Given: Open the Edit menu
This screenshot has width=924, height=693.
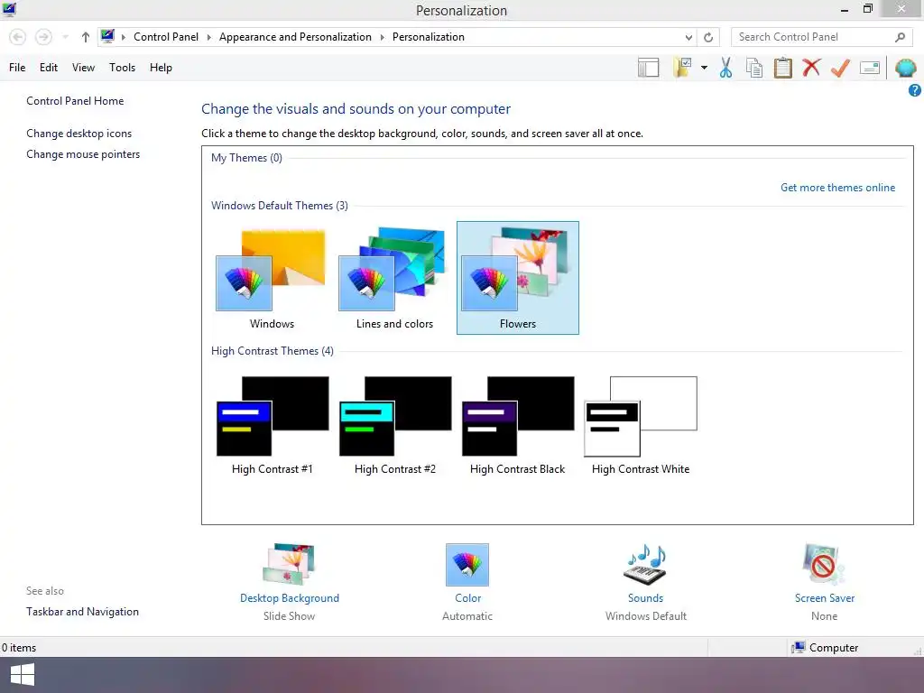Looking at the screenshot, I should point(49,68).
